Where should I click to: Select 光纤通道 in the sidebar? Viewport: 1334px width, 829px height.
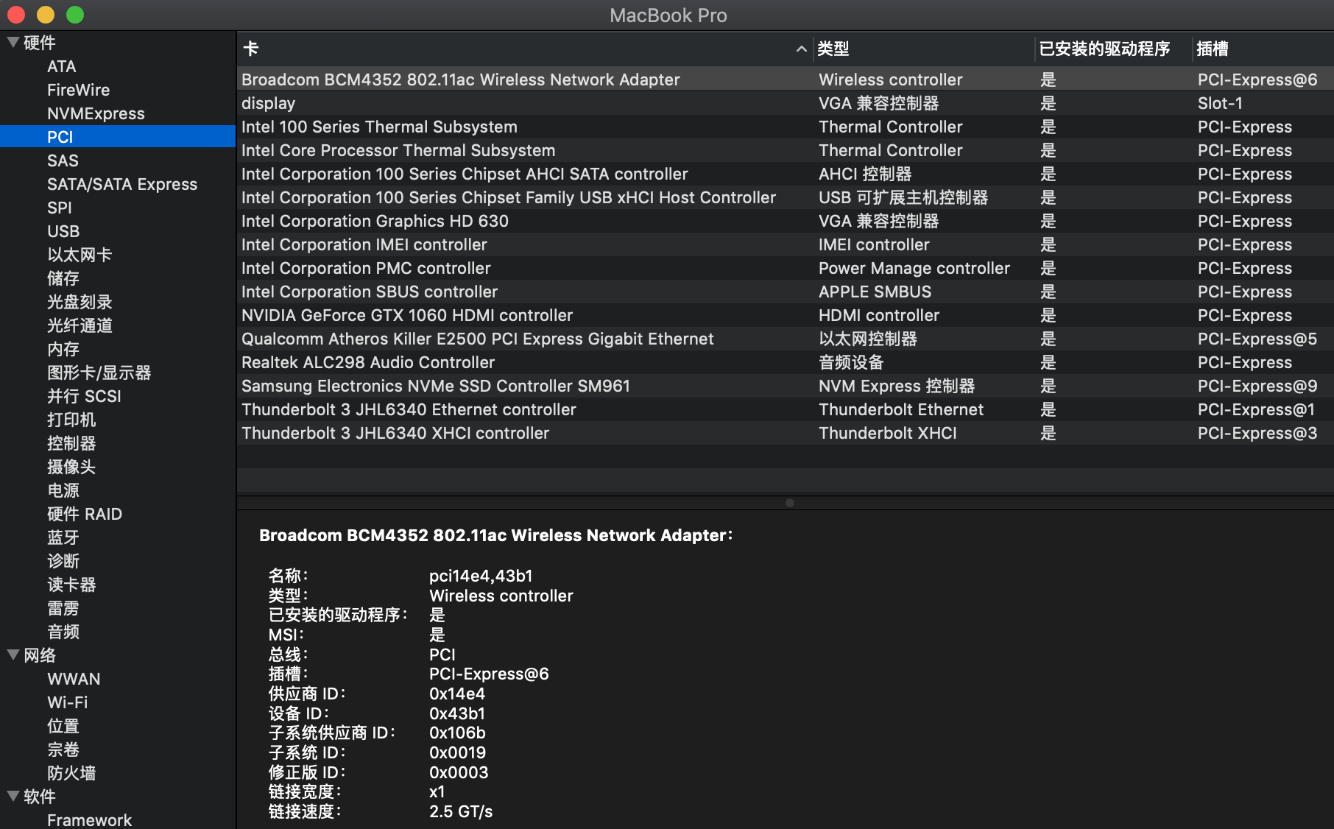point(80,325)
